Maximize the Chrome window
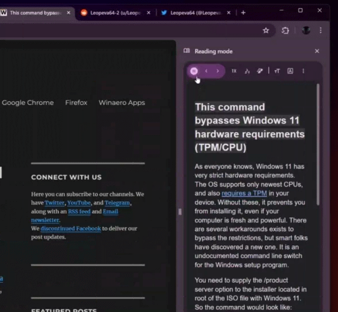Image resolution: width=338 pixels, height=312 pixels. [300, 10]
